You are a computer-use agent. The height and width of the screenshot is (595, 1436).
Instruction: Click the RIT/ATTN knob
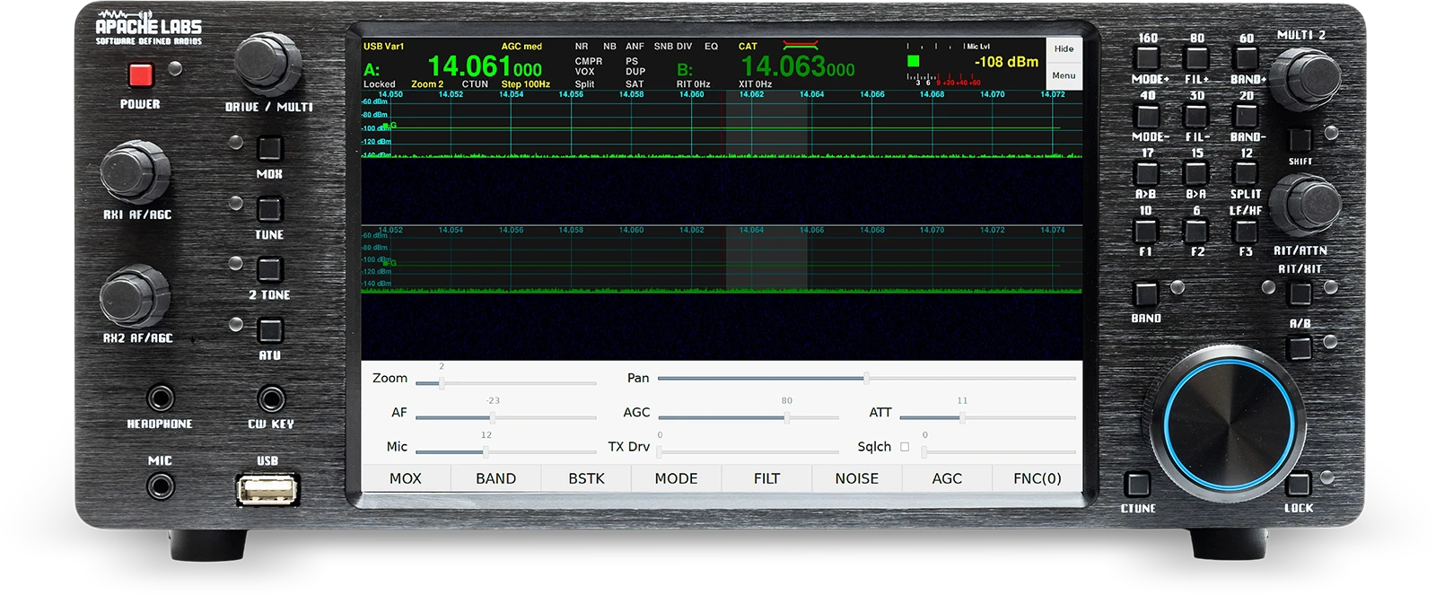tap(1306, 205)
